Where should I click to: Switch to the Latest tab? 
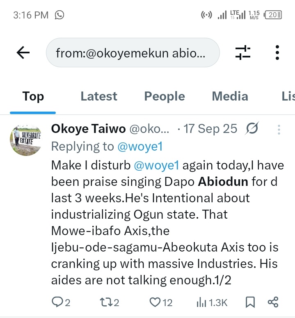pyautogui.click(x=99, y=96)
